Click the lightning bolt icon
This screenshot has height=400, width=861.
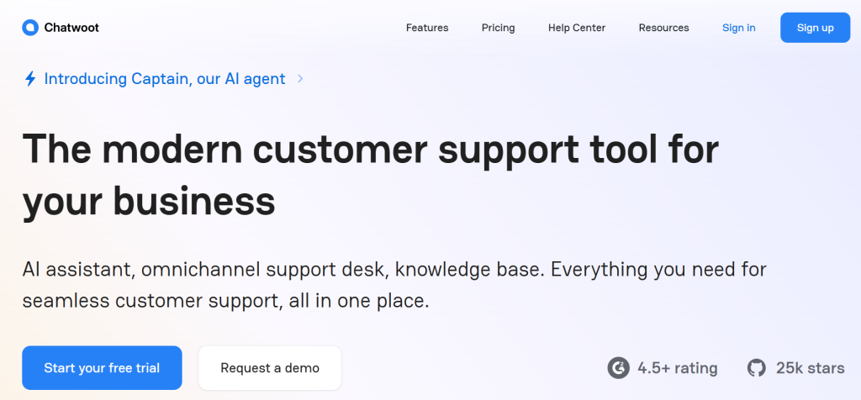point(30,79)
